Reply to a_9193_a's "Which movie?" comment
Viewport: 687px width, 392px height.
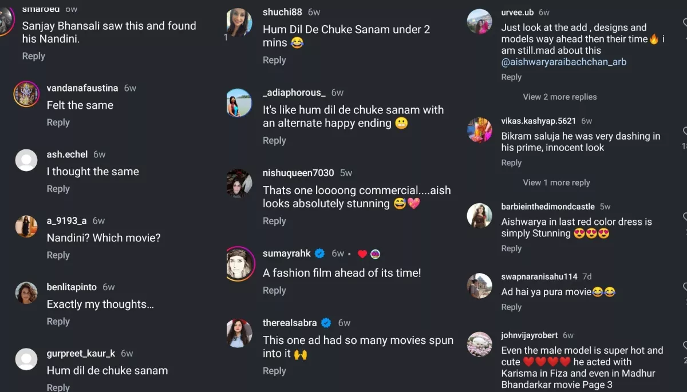58,255
